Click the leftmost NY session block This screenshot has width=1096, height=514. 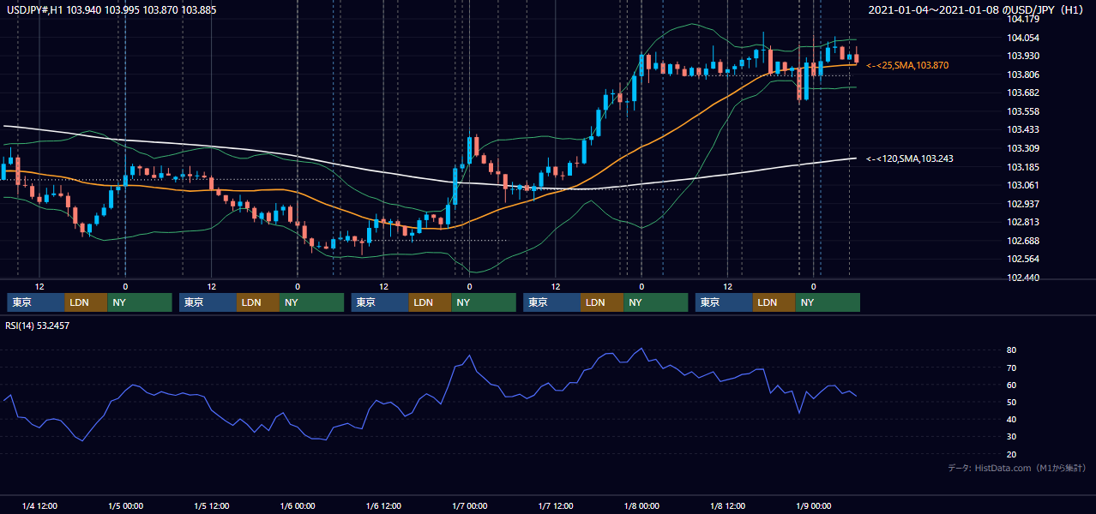click(x=140, y=302)
